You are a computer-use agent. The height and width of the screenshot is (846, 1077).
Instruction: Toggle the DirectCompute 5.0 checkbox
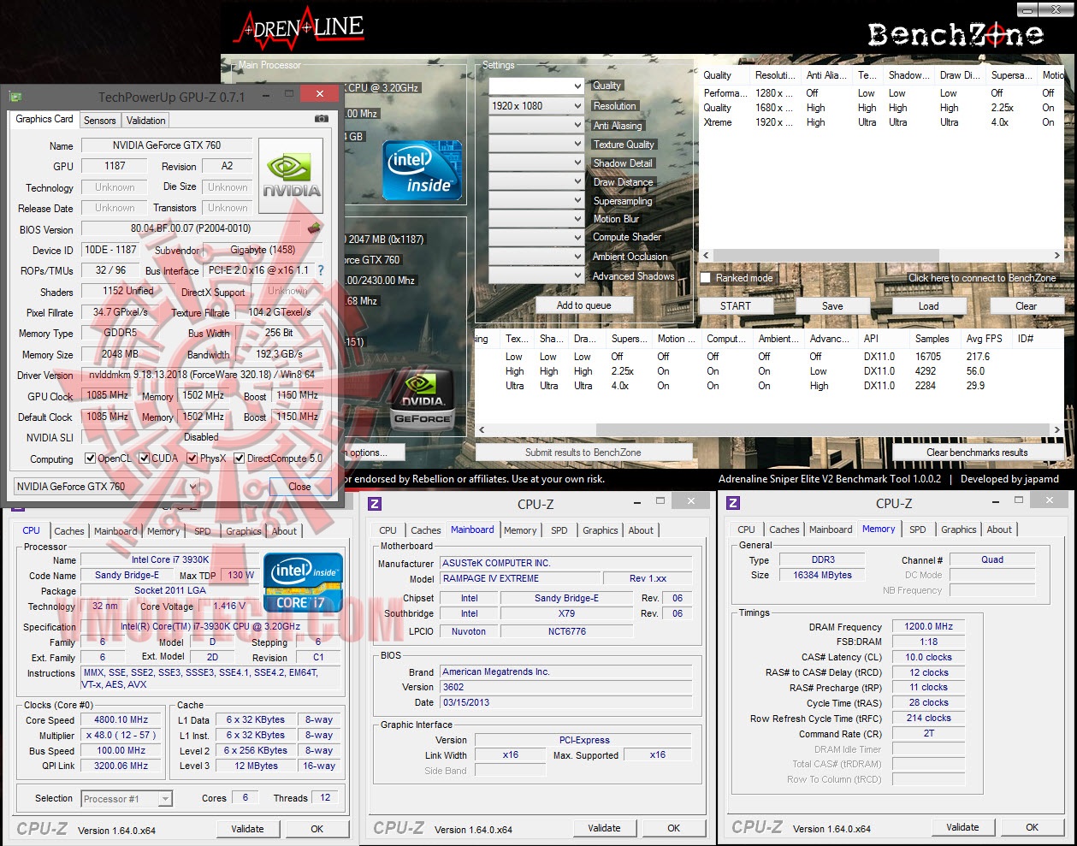point(240,458)
